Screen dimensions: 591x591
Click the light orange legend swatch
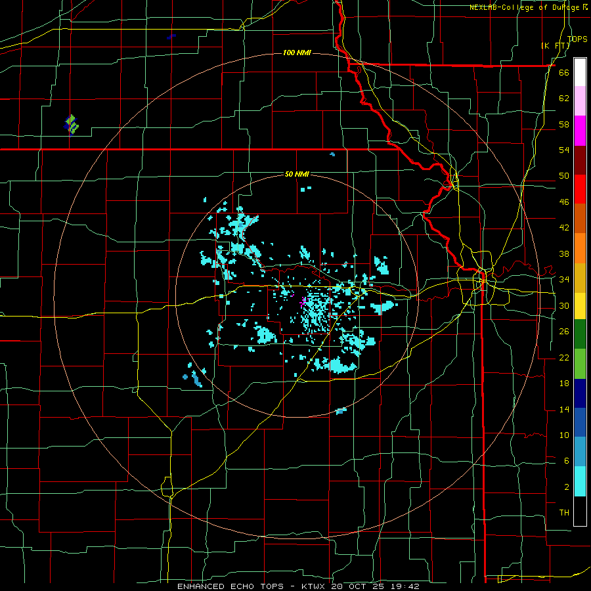tap(580, 248)
